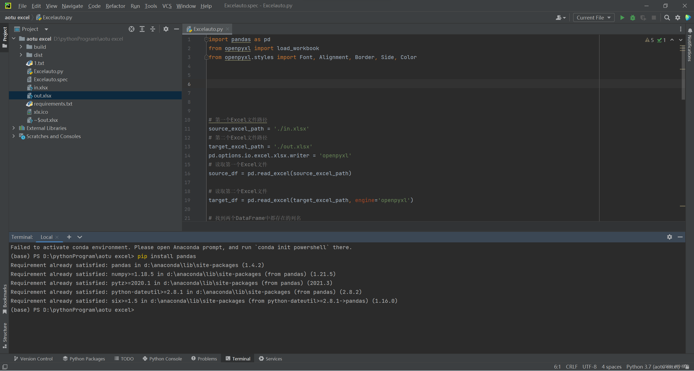The height and width of the screenshot is (371, 694).
Task: Run the current file with green play icon
Action: [x=622, y=18]
